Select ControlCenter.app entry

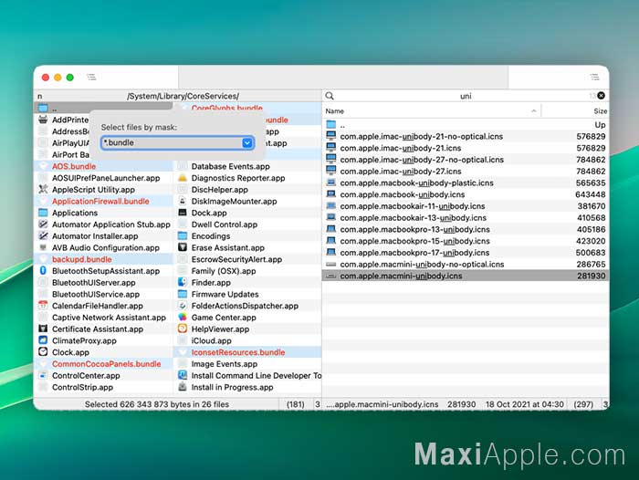pyautogui.click(x=86, y=376)
